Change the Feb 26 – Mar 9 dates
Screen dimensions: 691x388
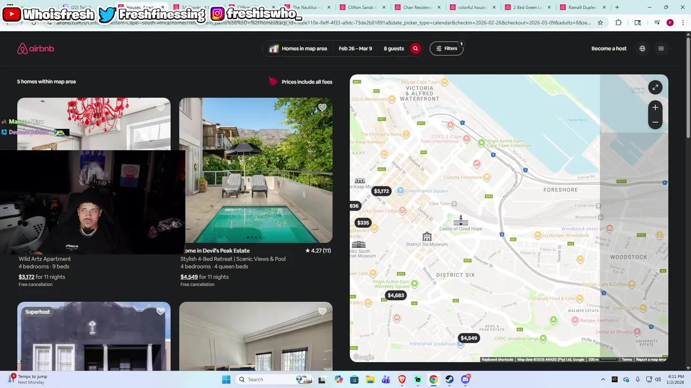[x=355, y=48]
